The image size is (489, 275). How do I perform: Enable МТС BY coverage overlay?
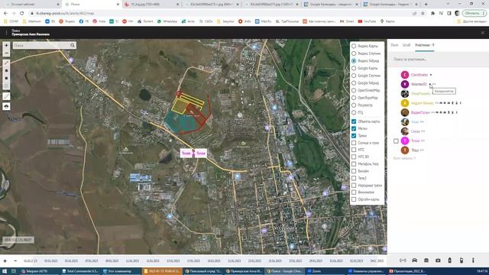[354, 157]
